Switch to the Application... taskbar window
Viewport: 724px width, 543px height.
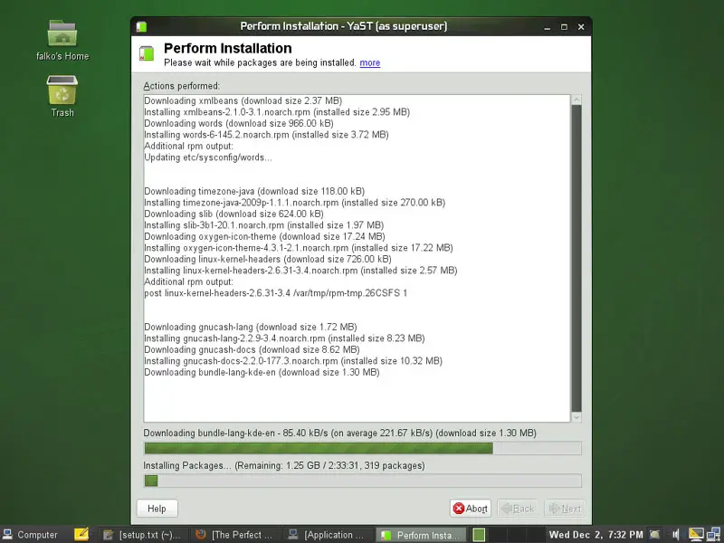coord(327,535)
